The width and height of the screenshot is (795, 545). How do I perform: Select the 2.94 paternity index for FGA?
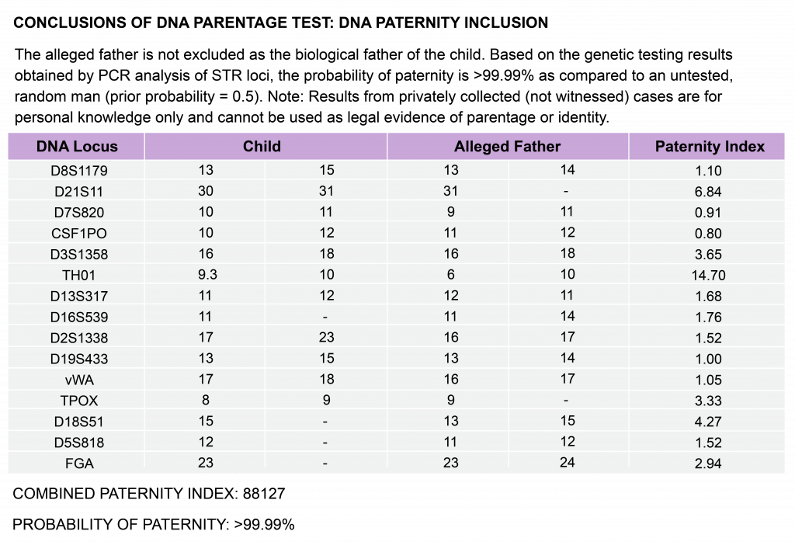coord(708,463)
